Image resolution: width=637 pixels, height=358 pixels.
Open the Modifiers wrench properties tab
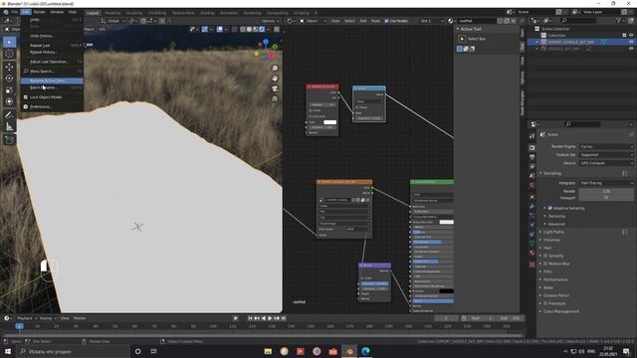pyautogui.click(x=531, y=206)
